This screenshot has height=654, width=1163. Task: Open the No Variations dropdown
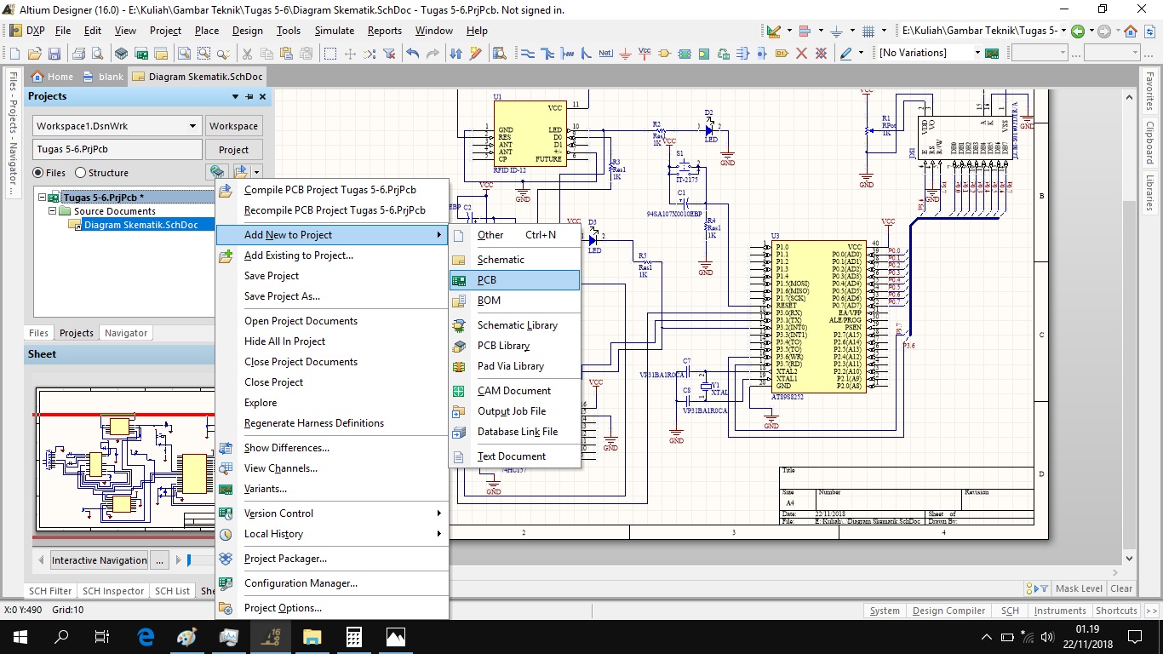click(977, 53)
